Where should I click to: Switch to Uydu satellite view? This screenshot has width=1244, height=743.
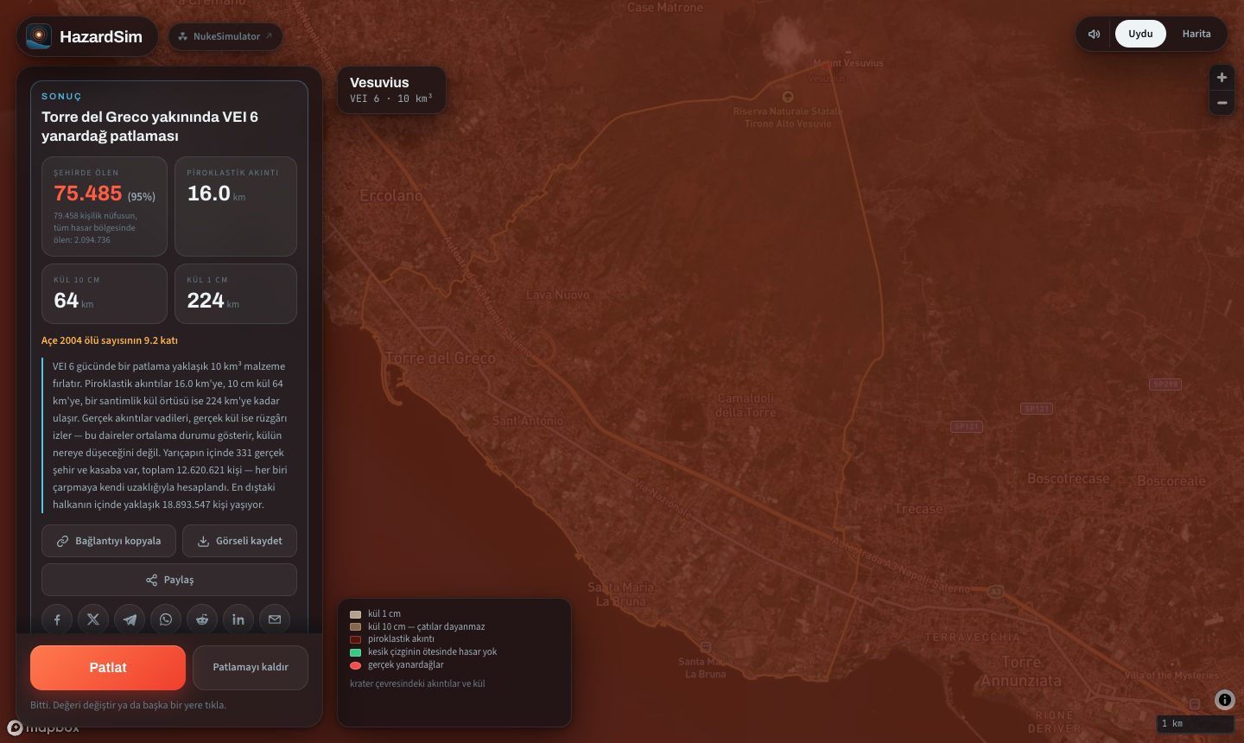pyautogui.click(x=1140, y=34)
